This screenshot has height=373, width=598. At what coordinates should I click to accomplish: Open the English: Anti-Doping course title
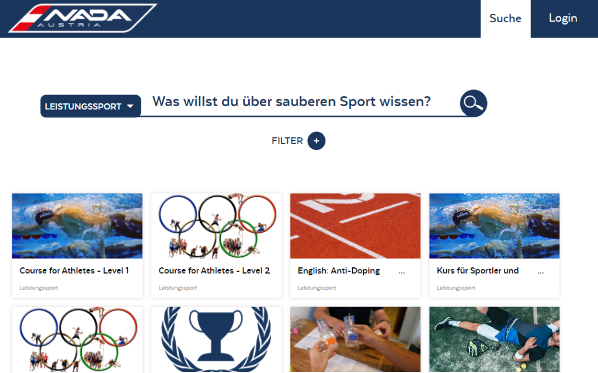pos(339,271)
